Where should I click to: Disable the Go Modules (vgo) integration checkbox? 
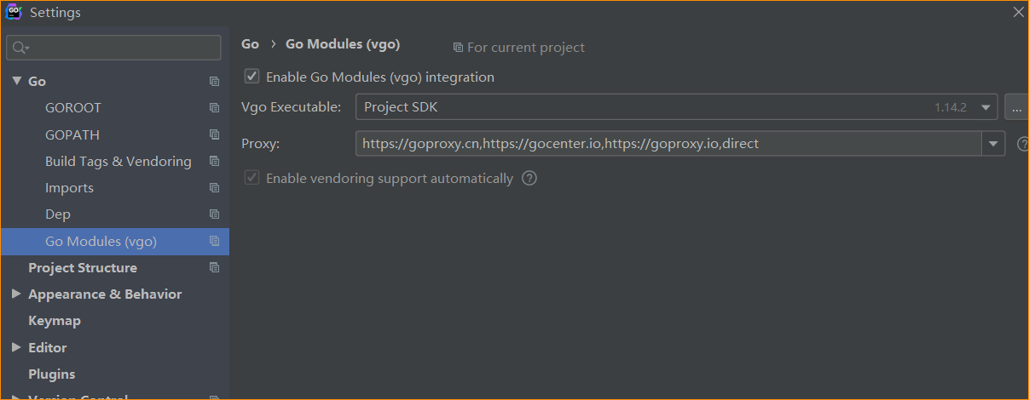(252, 77)
